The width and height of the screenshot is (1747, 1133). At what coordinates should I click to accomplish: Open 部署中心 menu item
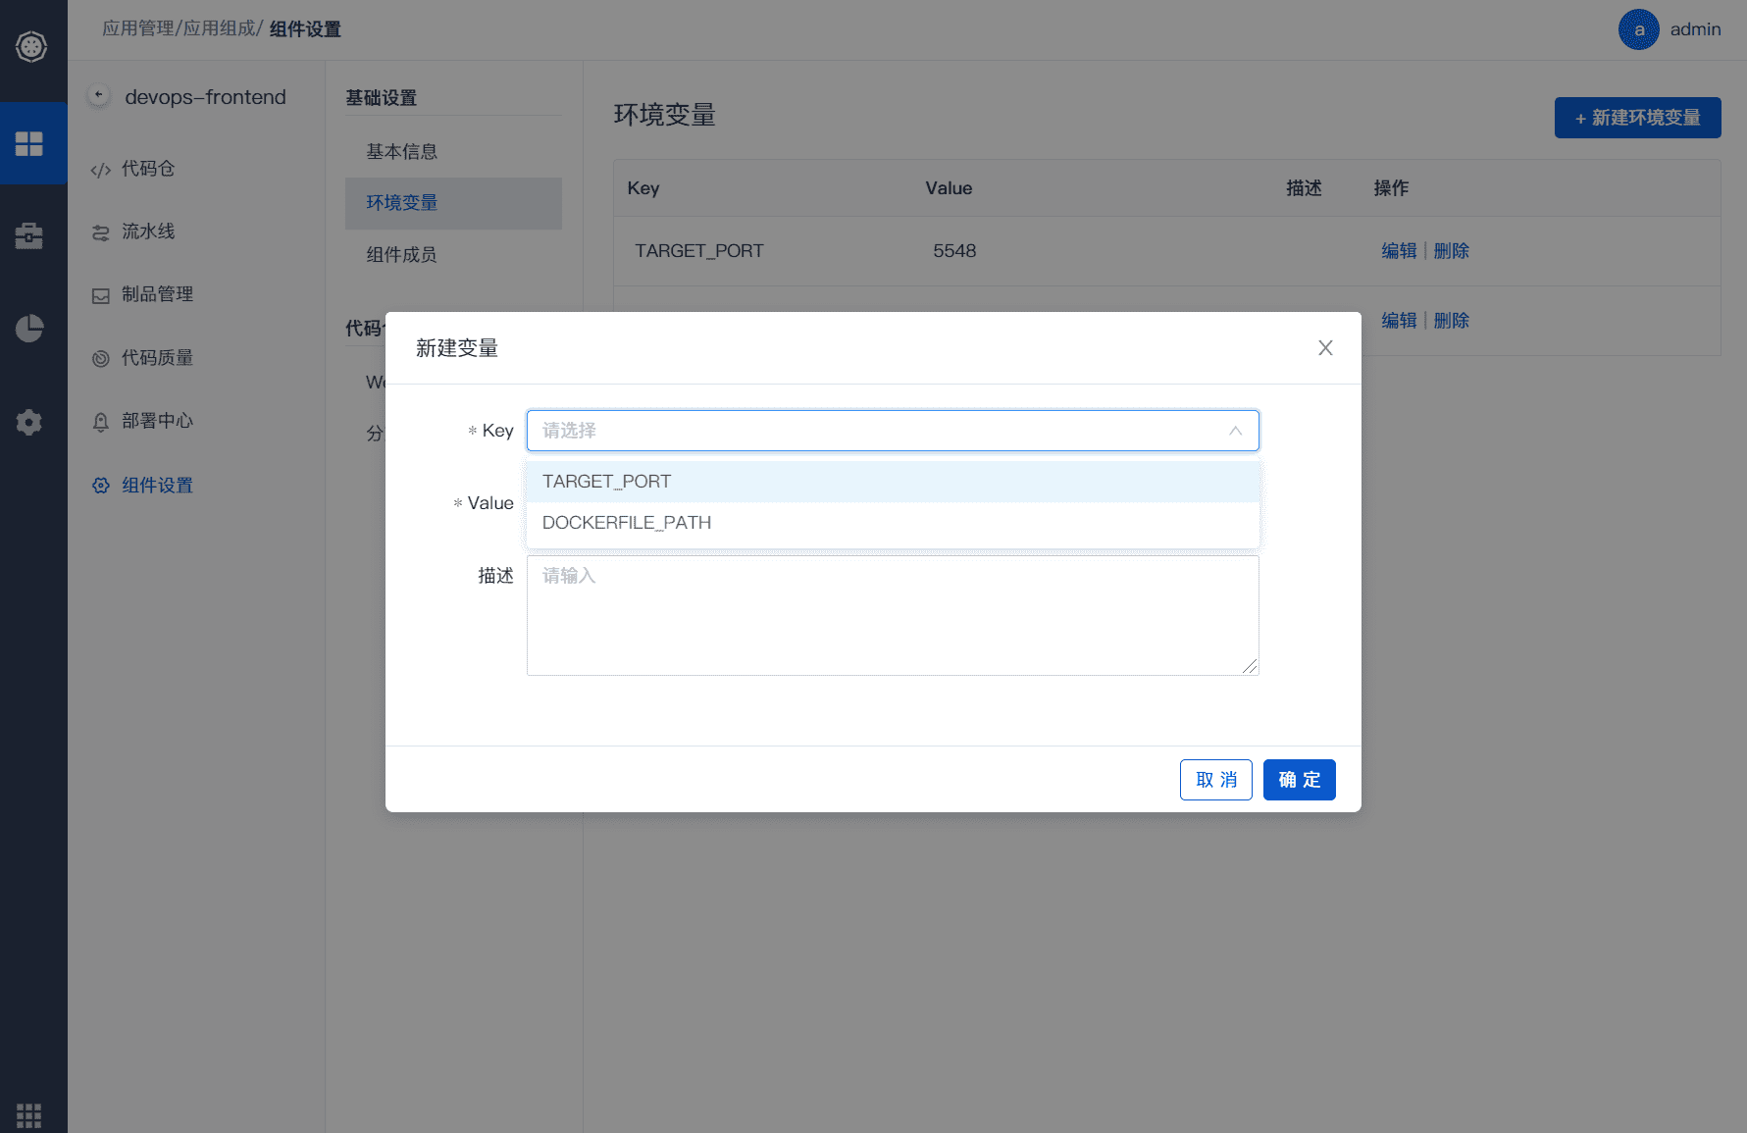(157, 421)
